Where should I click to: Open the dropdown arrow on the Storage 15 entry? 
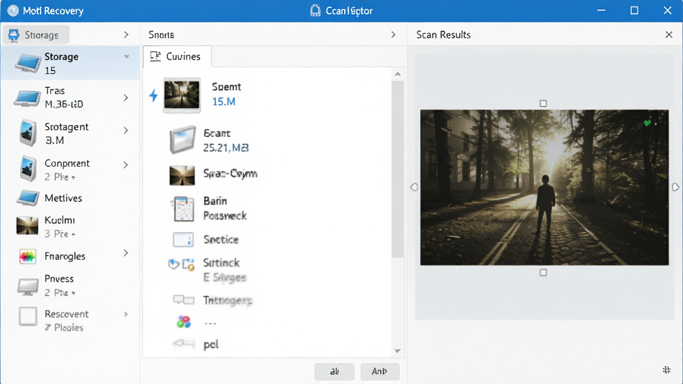point(126,57)
